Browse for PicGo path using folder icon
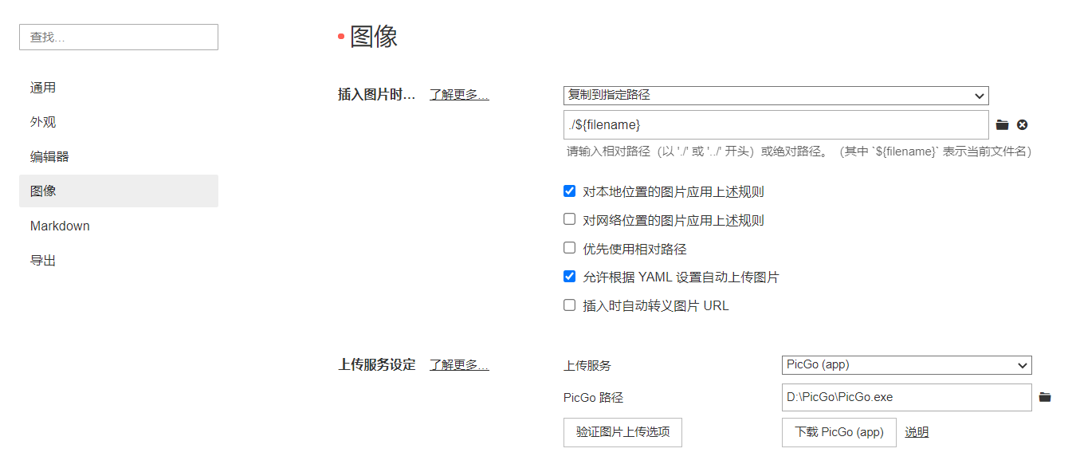This screenshot has height=472, width=1076. point(1045,397)
